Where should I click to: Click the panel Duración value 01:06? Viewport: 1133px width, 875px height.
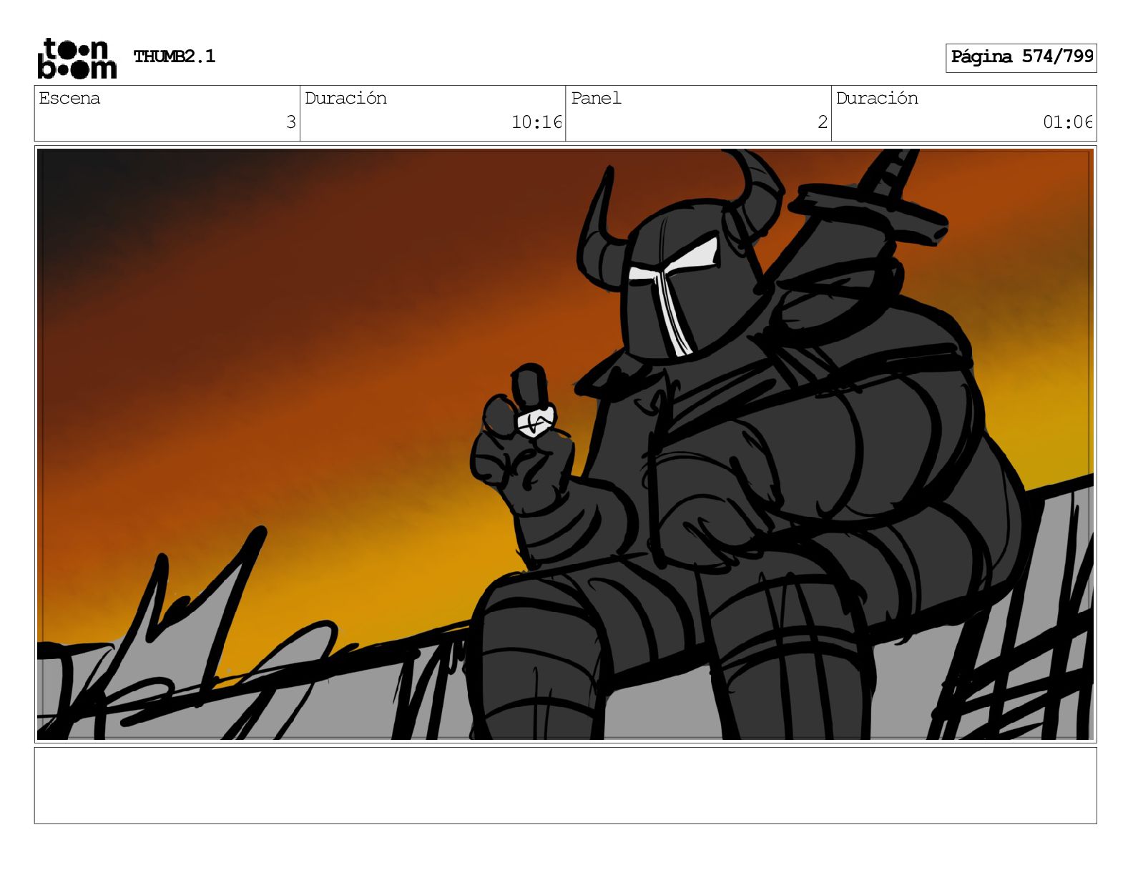tap(1068, 122)
